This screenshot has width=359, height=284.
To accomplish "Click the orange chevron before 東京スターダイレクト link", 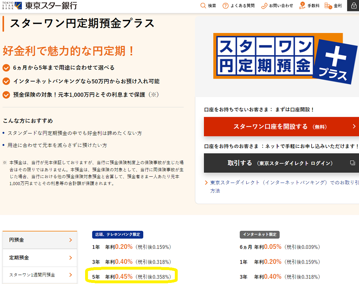I will (x=206, y=182).
